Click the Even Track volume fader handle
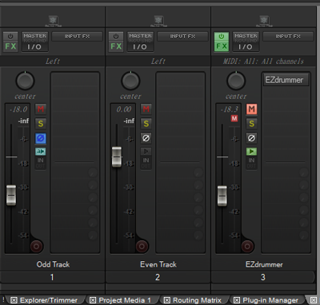The image size is (320, 305). (117, 156)
